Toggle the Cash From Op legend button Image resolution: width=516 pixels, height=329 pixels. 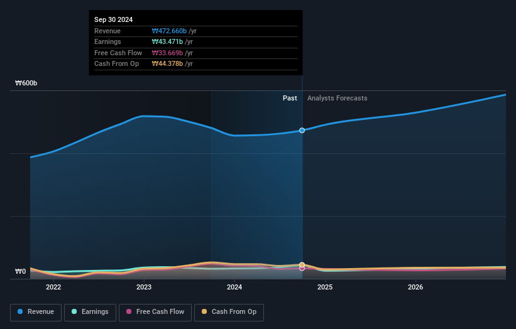point(229,312)
